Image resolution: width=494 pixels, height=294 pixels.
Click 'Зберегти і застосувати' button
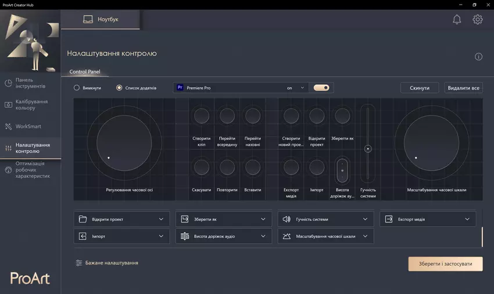(445, 264)
